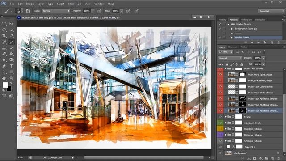Open the brush Mode dropdown
This screenshot has height=161, width=286.
(x=56, y=11)
